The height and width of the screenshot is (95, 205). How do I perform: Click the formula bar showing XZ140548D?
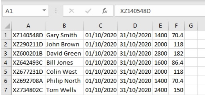pyautogui.click(x=160, y=11)
